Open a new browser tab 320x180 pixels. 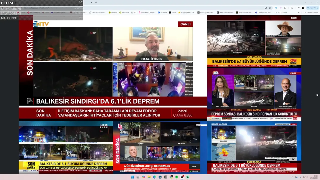pyautogui.click(x=96, y=2)
